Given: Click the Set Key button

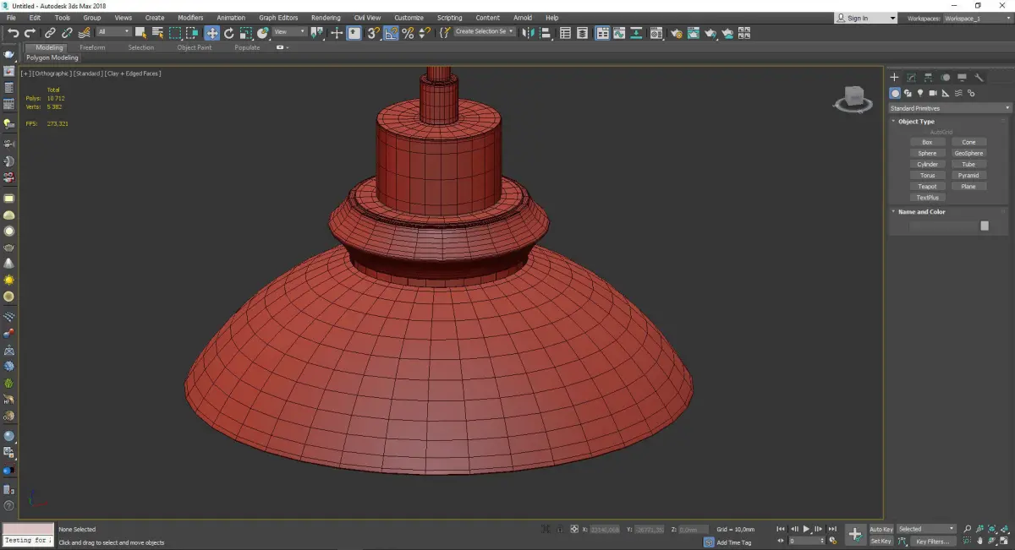Looking at the screenshot, I should pos(881,541).
